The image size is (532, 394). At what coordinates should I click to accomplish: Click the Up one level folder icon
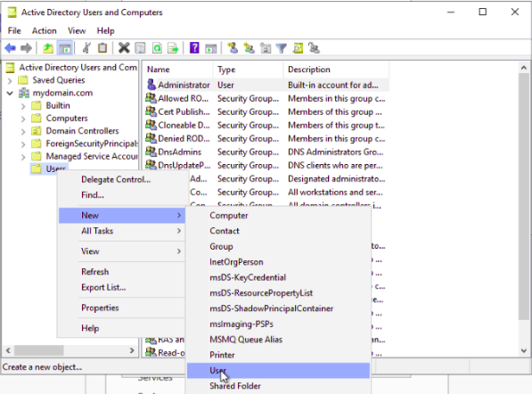click(48, 48)
